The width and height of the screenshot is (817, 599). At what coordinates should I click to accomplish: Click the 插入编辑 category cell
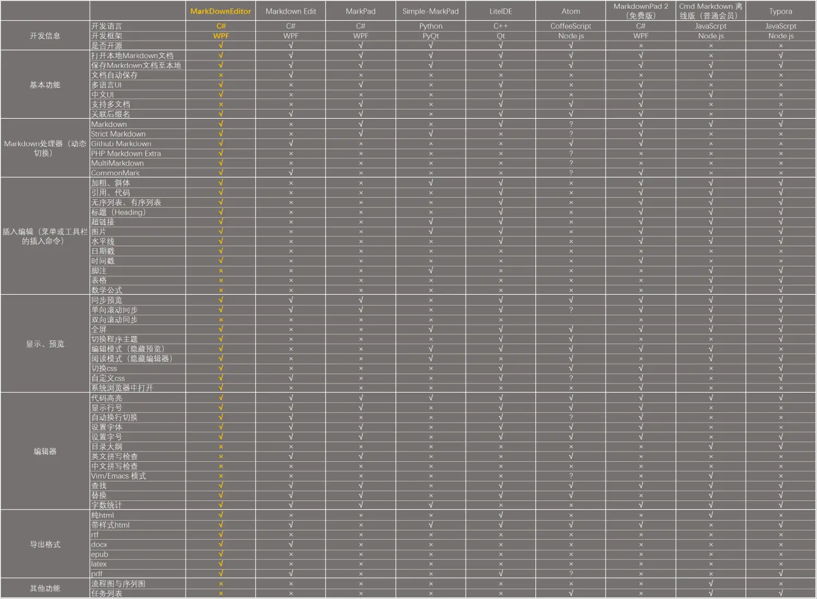click(45, 236)
